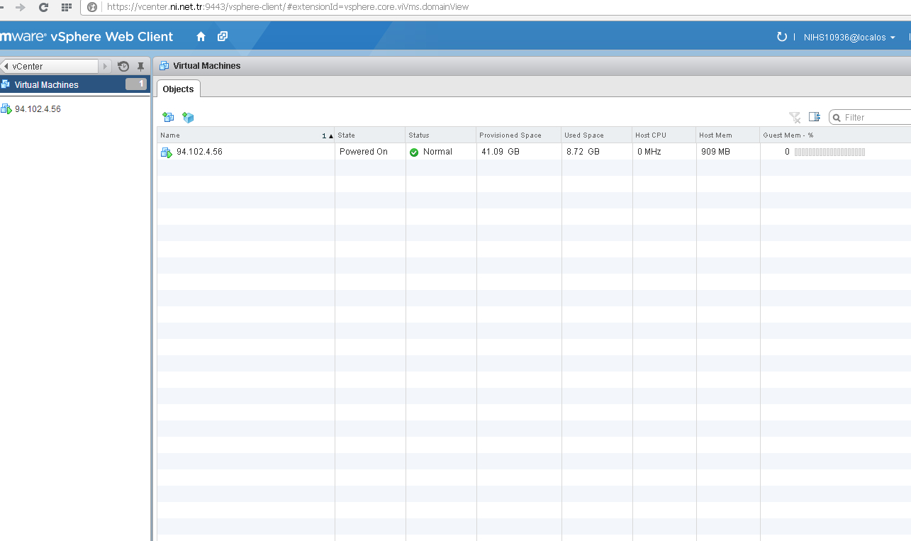Image resolution: width=911 pixels, height=541 pixels.
Task: Open the browser apps grid icon
Action: tap(67, 7)
